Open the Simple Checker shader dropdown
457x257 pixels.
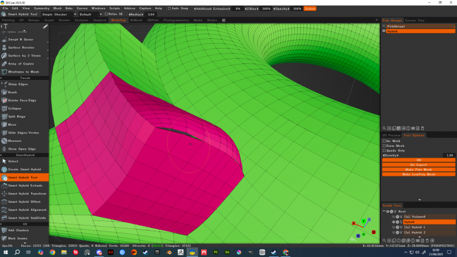(x=57, y=14)
